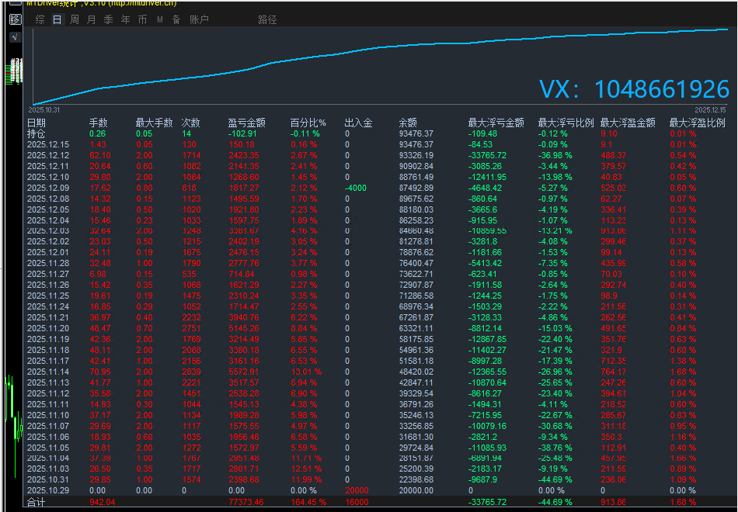
Task: Click the M tab
Action: coord(159,19)
